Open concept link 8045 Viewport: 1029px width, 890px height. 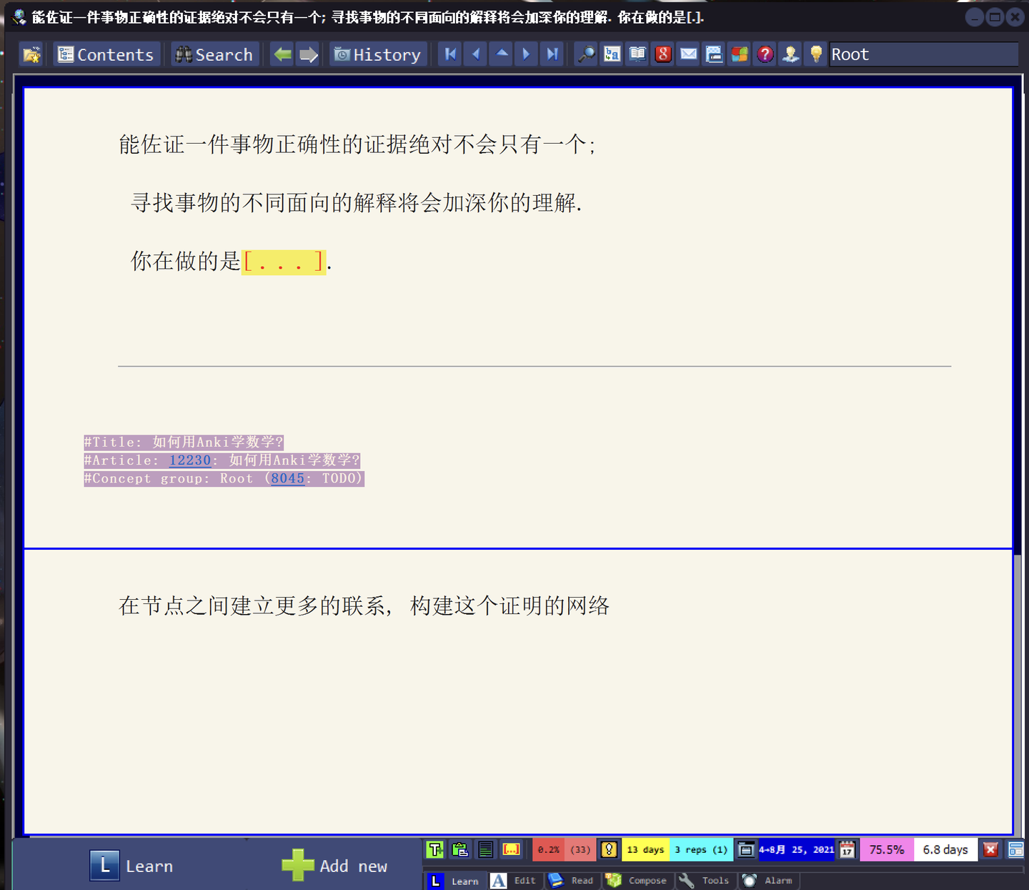coord(287,478)
